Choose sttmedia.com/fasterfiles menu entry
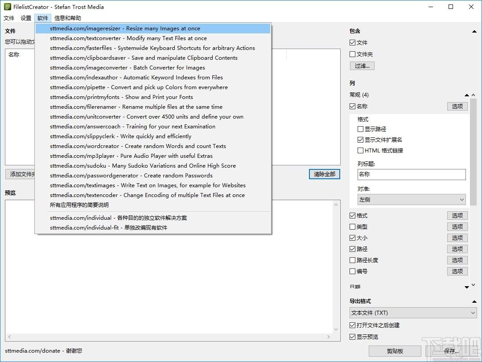482x362 pixels. pos(153,48)
